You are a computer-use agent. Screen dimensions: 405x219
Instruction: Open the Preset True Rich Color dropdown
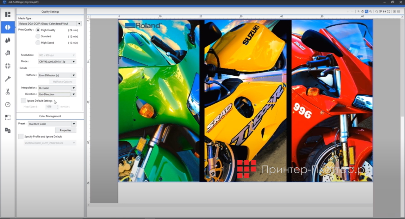point(74,124)
